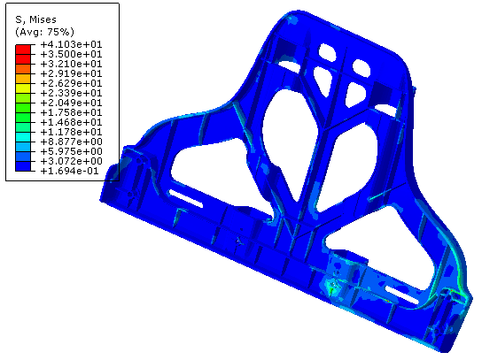
Task: Select the orange legend color band
Action: 23,69
